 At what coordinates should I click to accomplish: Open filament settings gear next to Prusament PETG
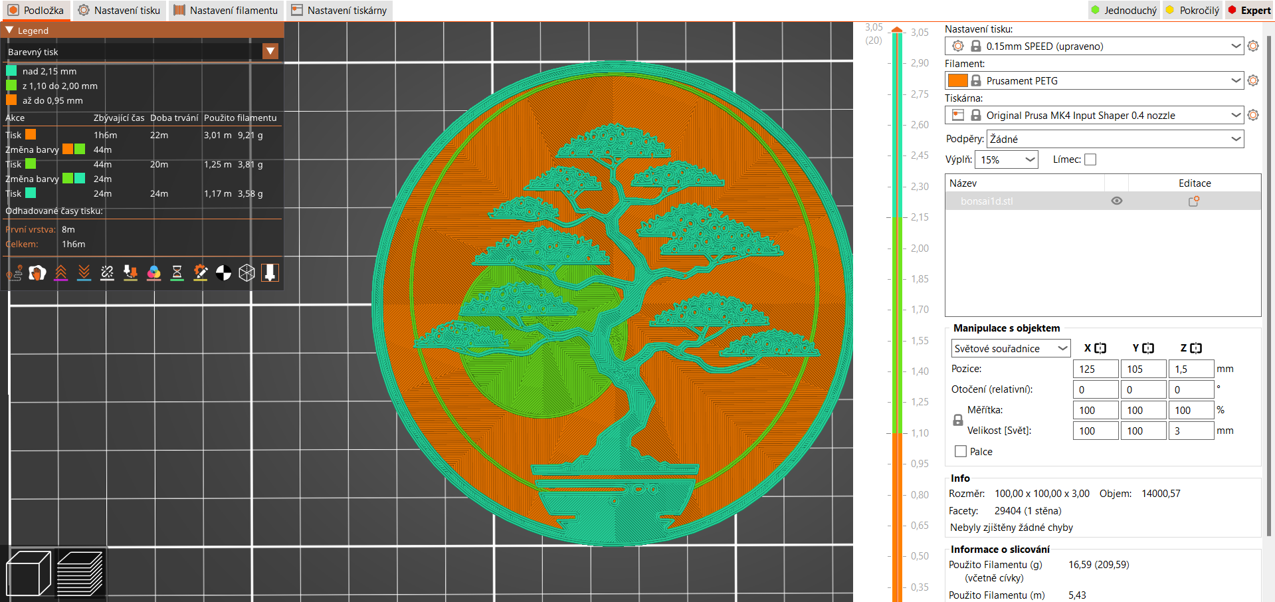[1253, 80]
